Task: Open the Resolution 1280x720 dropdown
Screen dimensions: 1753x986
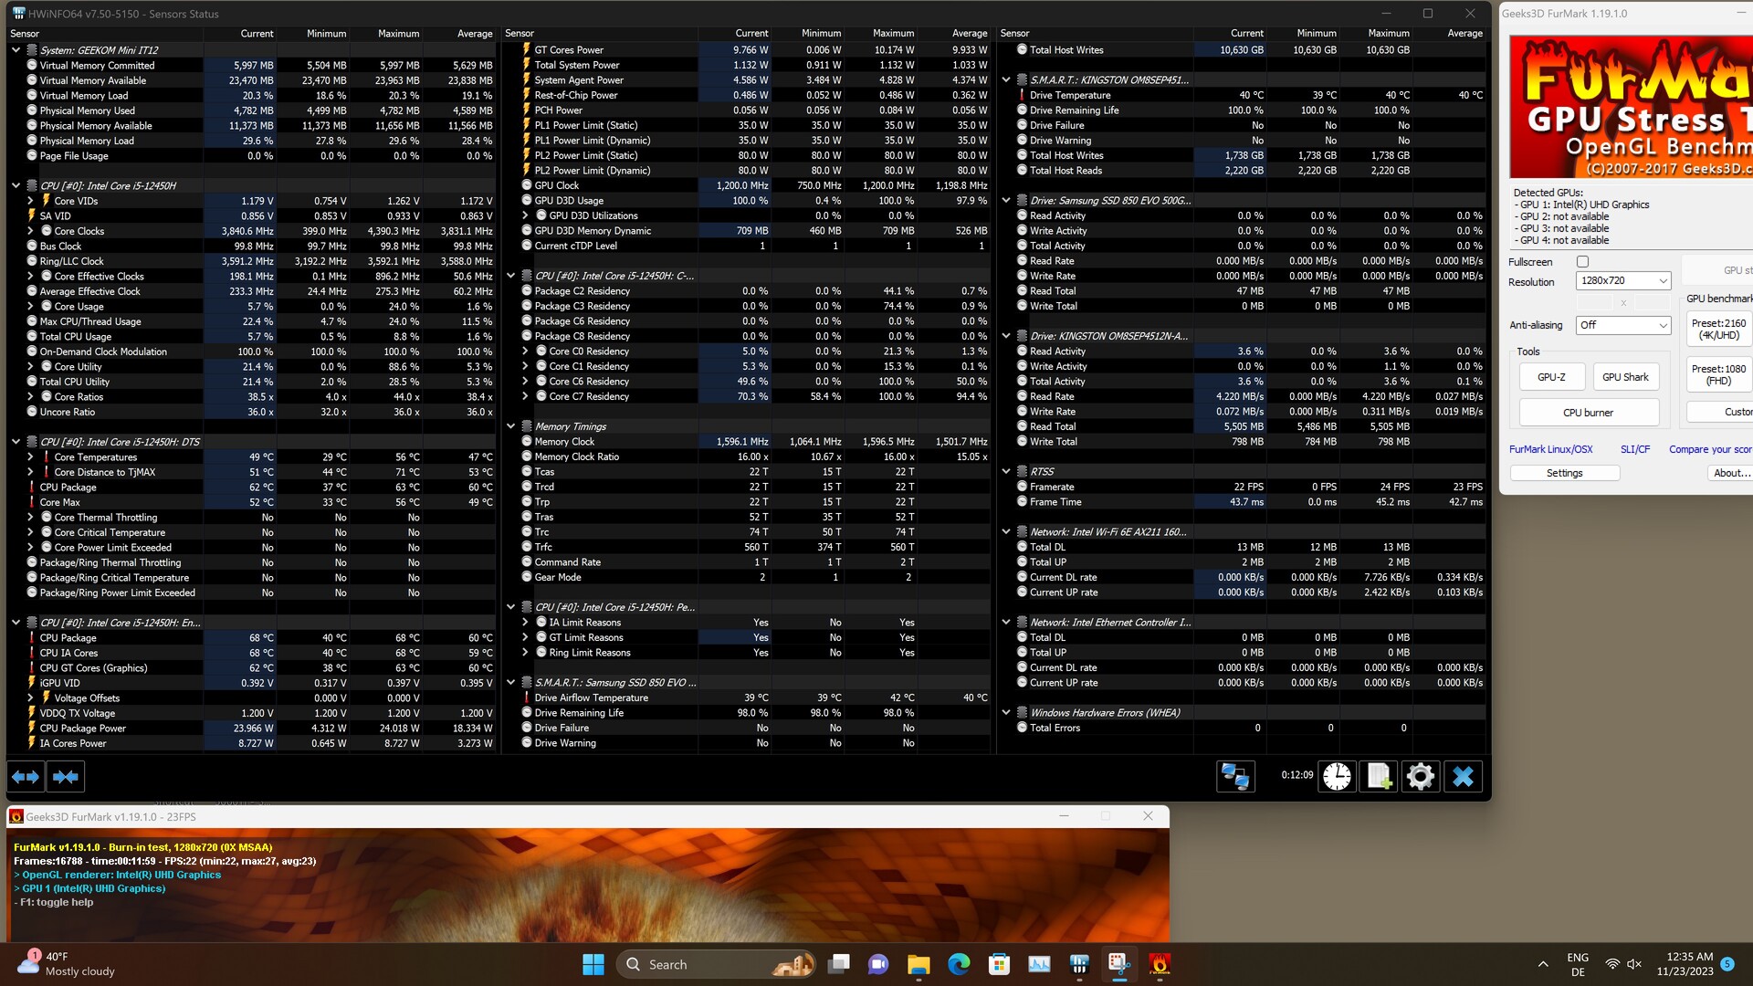Action: click(x=1622, y=281)
